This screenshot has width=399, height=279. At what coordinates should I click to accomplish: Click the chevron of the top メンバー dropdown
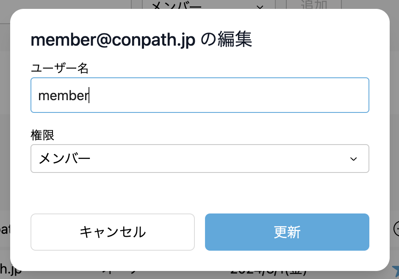click(x=260, y=6)
